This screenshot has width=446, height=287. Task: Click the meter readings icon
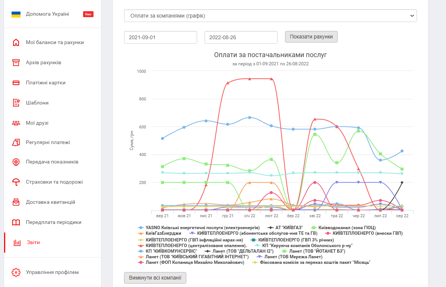(16, 162)
